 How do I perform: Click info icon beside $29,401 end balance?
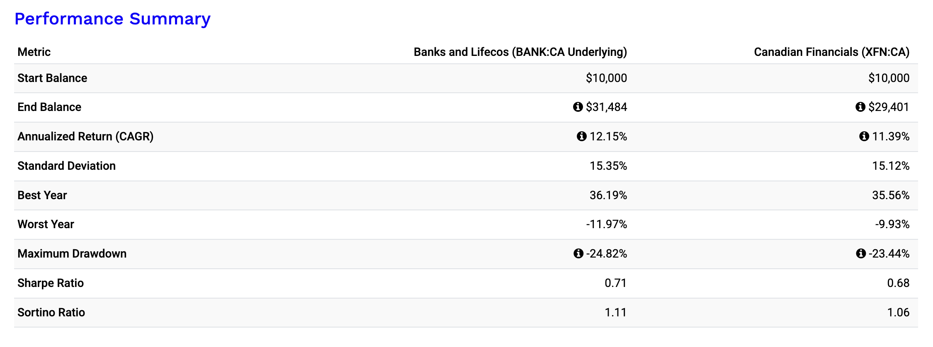860,107
